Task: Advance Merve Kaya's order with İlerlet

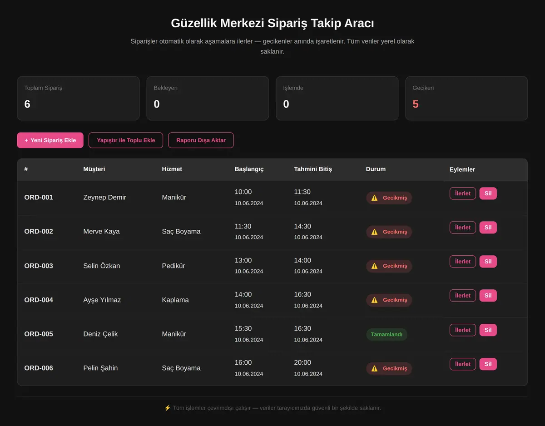Action: coord(463,228)
